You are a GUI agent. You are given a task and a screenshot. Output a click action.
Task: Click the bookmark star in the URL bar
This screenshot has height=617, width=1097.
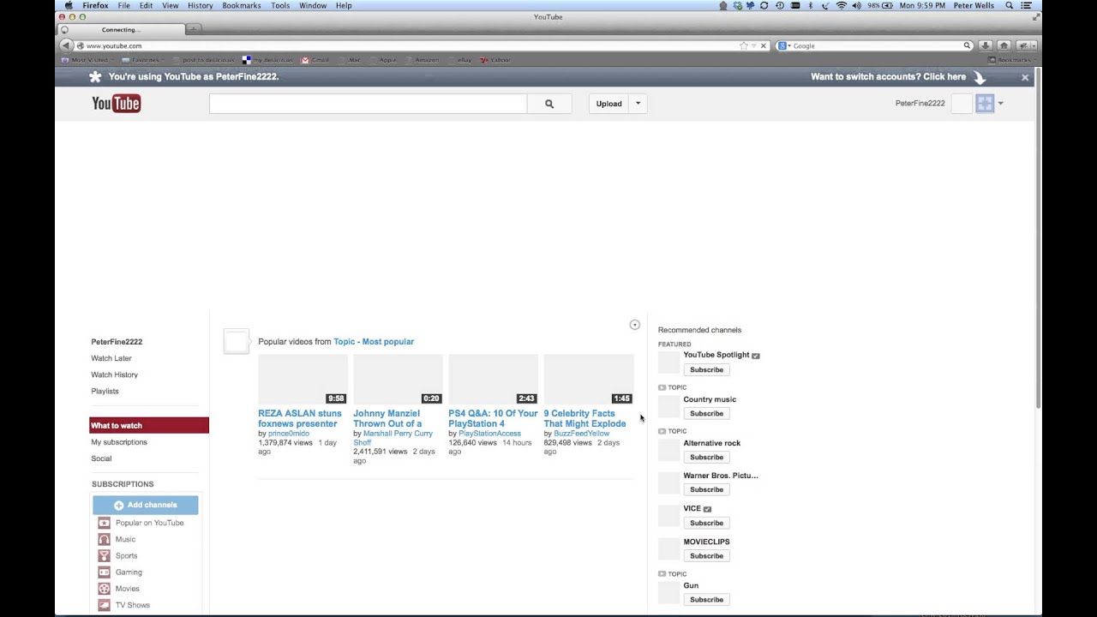(x=744, y=45)
